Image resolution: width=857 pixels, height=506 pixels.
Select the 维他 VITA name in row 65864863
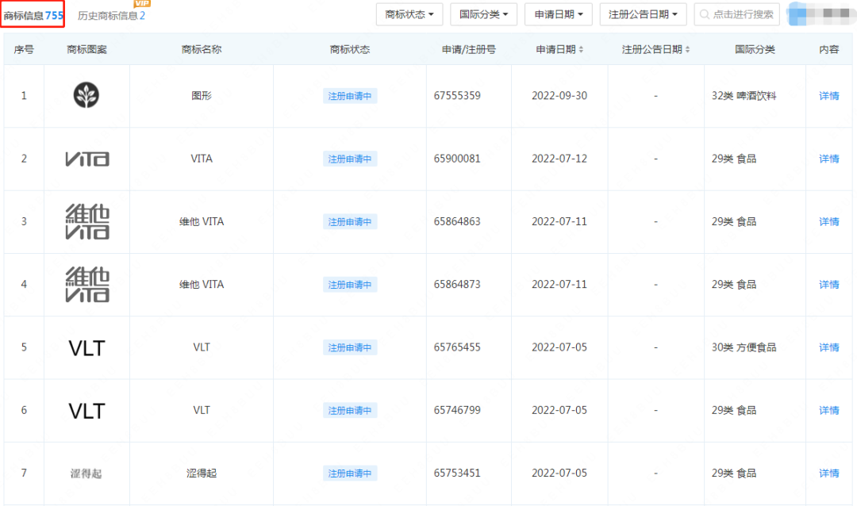pyautogui.click(x=202, y=221)
